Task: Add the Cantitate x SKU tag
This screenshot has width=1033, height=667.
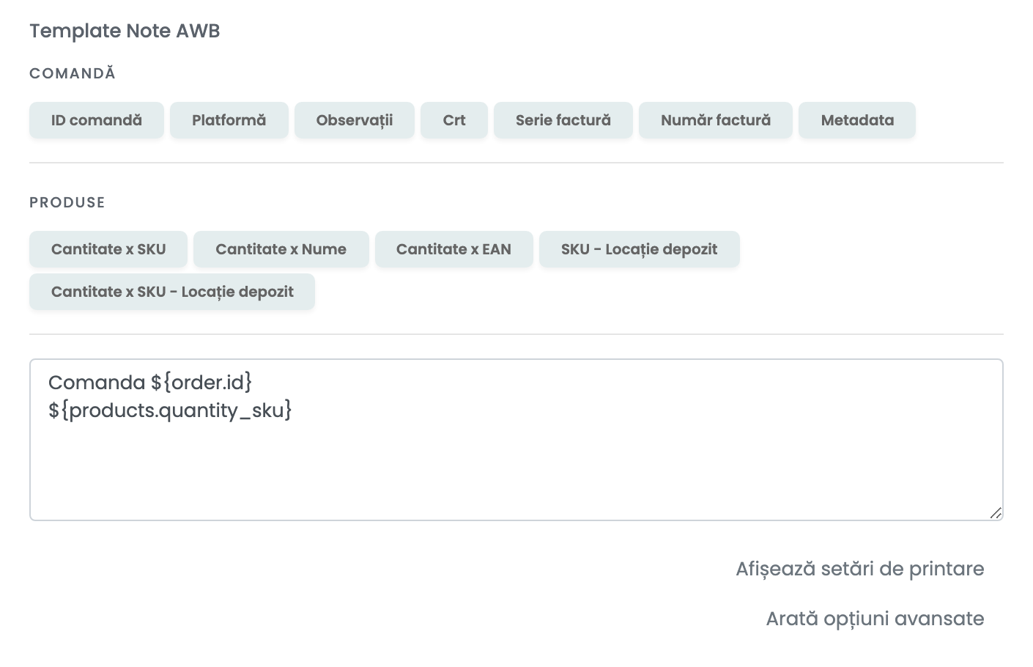Action: click(108, 249)
